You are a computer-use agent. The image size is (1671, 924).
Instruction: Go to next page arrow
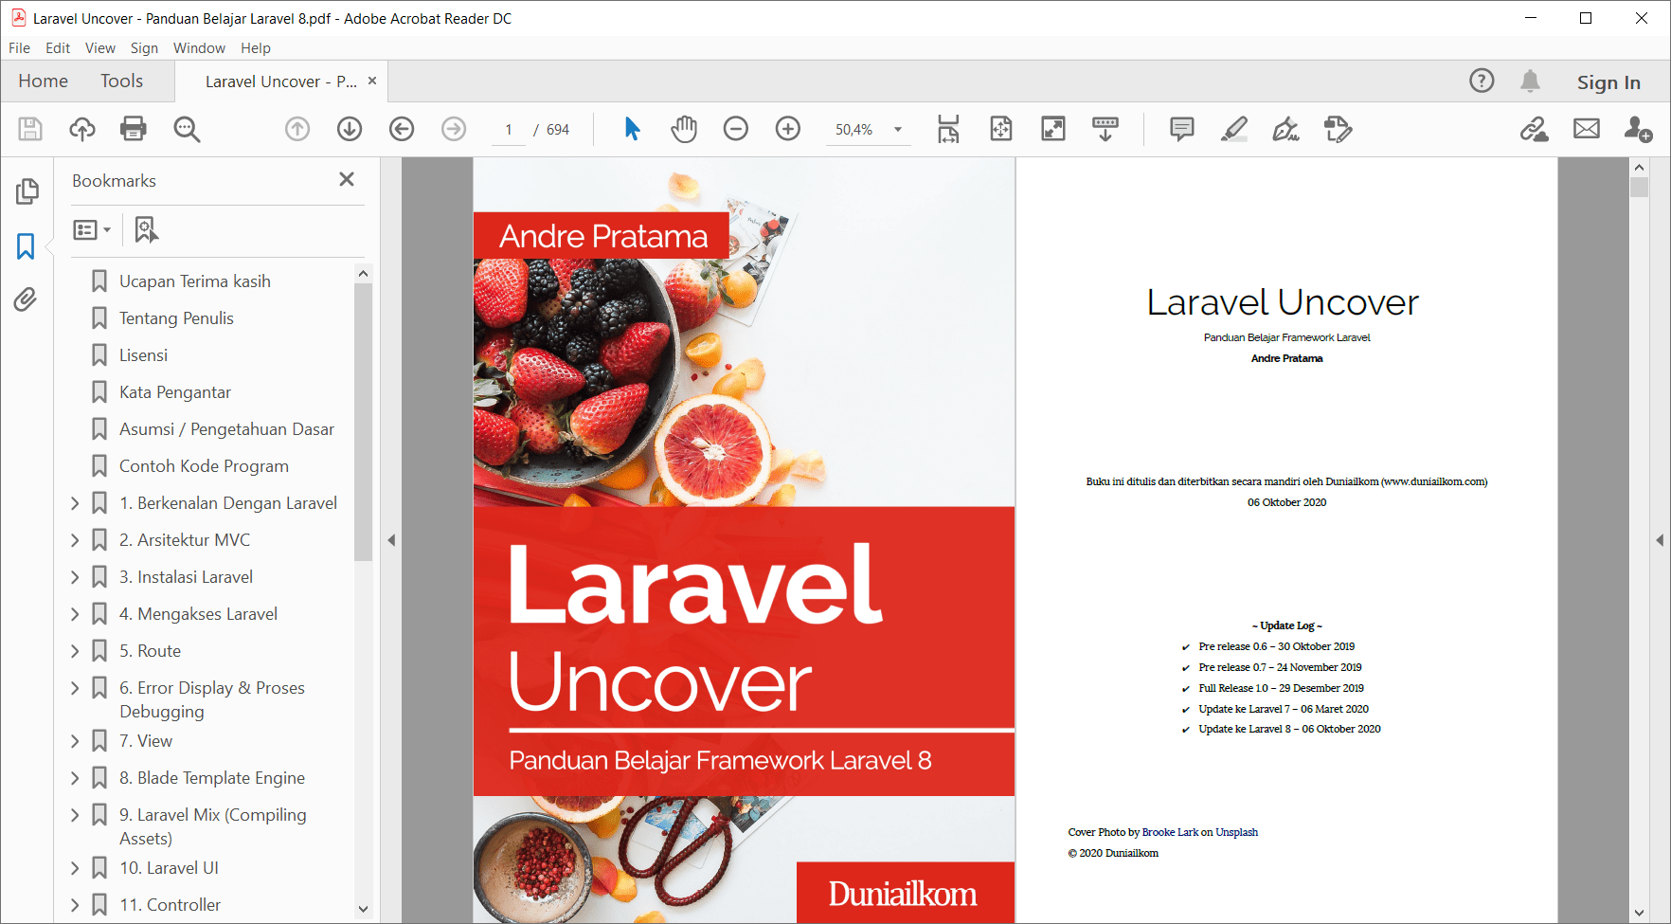[x=350, y=129]
